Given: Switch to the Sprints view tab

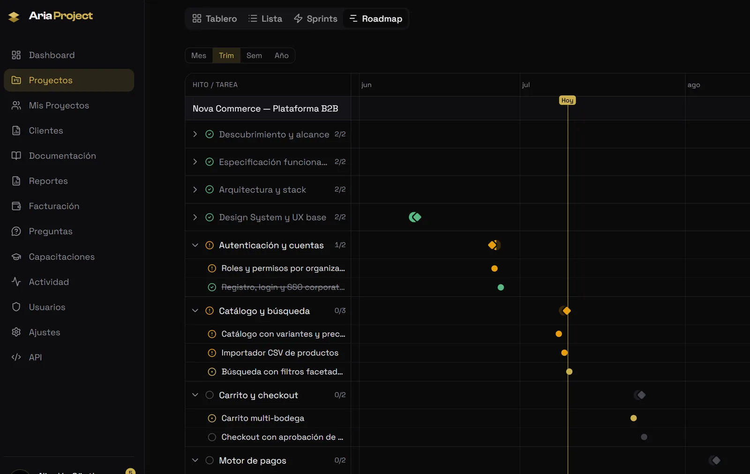Looking at the screenshot, I should [315, 19].
